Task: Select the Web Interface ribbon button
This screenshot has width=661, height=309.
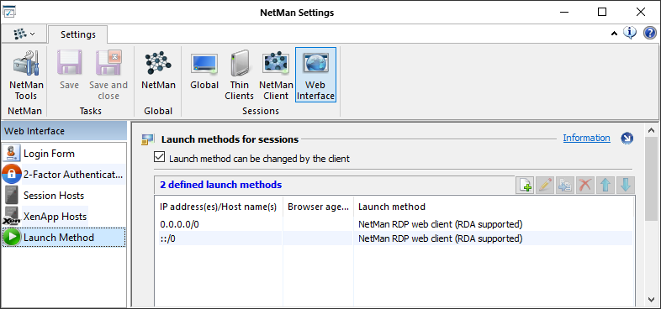Action: coord(315,75)
